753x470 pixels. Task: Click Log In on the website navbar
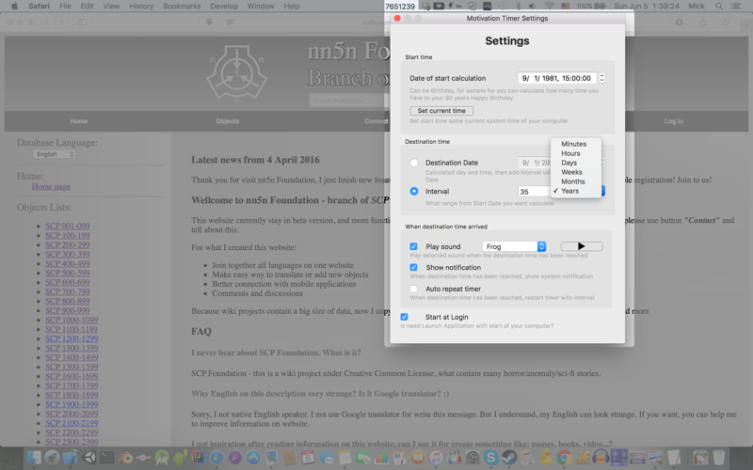(x=674, y=121)
